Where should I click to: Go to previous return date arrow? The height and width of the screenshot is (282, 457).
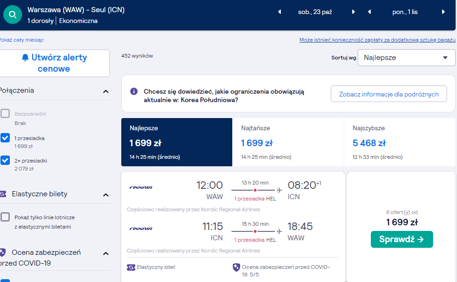[369, 12]
